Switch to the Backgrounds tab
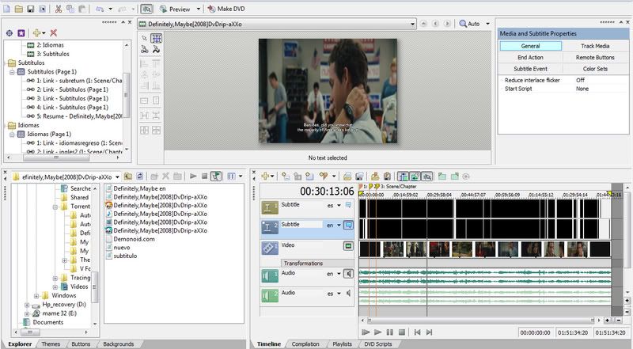Screen dimensions: 633x349 click(x=118, y=344)
